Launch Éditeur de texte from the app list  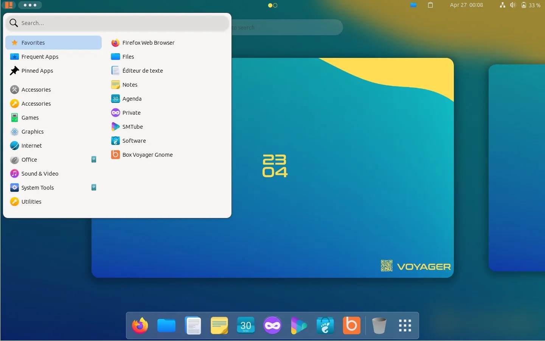(142, 70)
